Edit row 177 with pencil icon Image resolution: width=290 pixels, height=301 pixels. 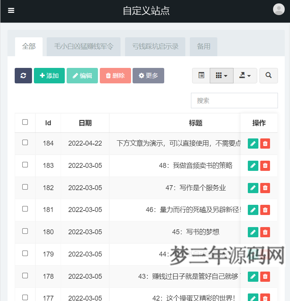tap(253, 298)
